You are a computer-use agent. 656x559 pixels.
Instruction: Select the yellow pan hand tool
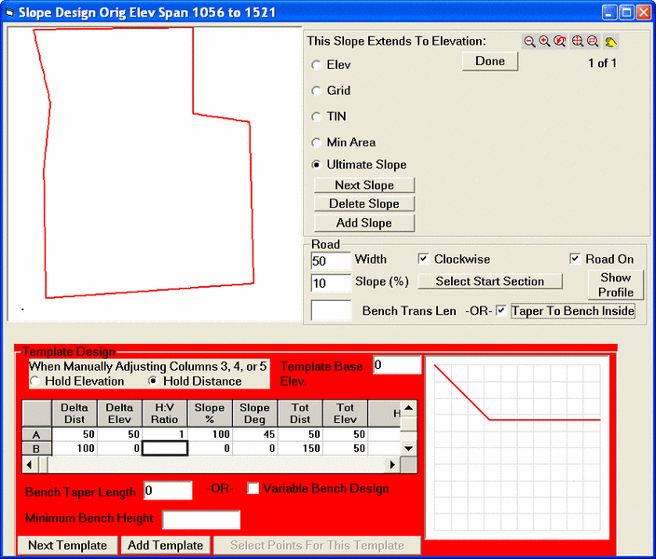pyautogui.click(x=610, y=41)
